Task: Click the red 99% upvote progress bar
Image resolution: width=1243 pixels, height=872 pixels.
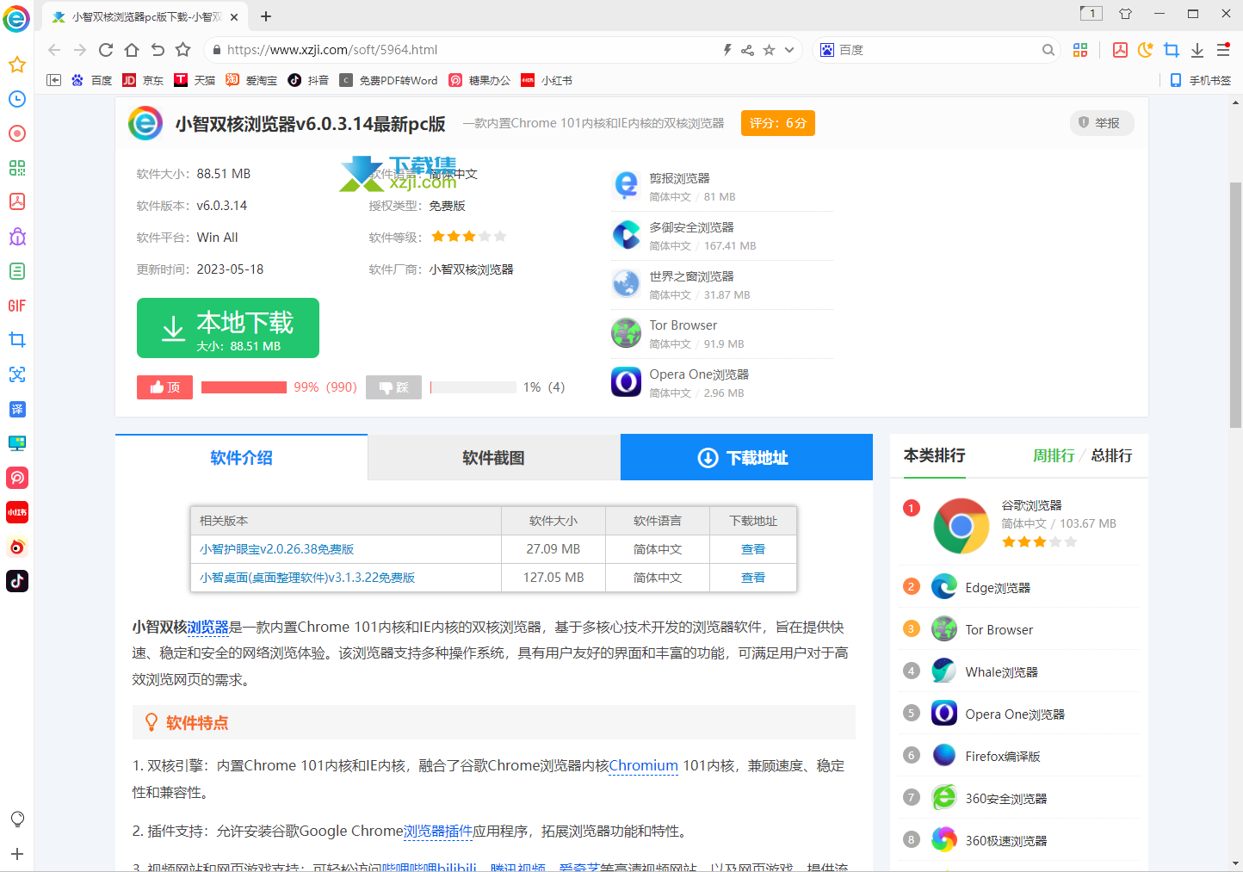Action: (x=244, y=387)
